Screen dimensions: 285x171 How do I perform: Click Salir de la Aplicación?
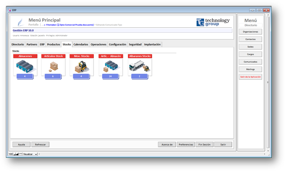tap(250, 77)
